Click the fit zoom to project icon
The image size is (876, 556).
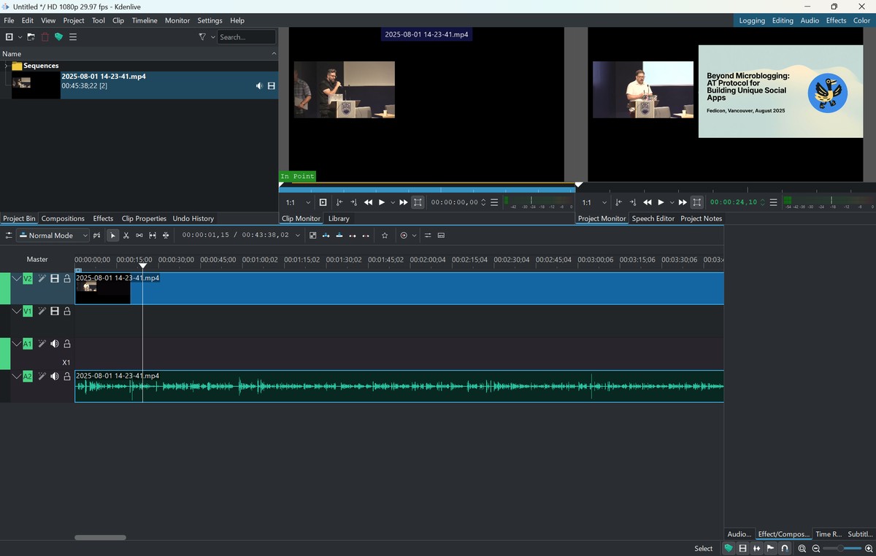pyautogui.click(x=802, y=548)
